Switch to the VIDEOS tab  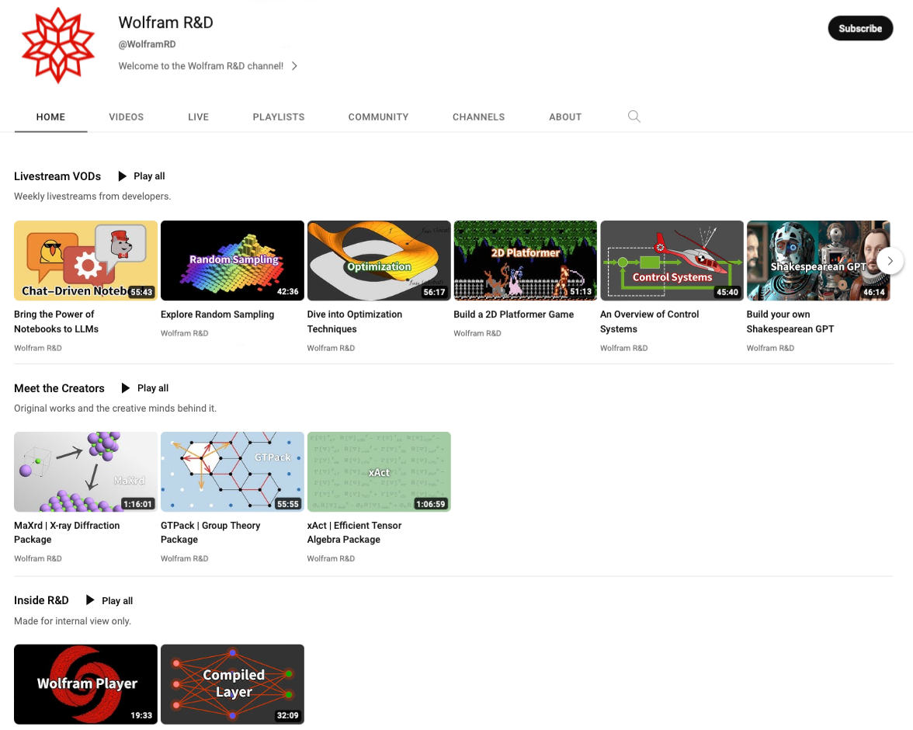click(x=127, y=117)
